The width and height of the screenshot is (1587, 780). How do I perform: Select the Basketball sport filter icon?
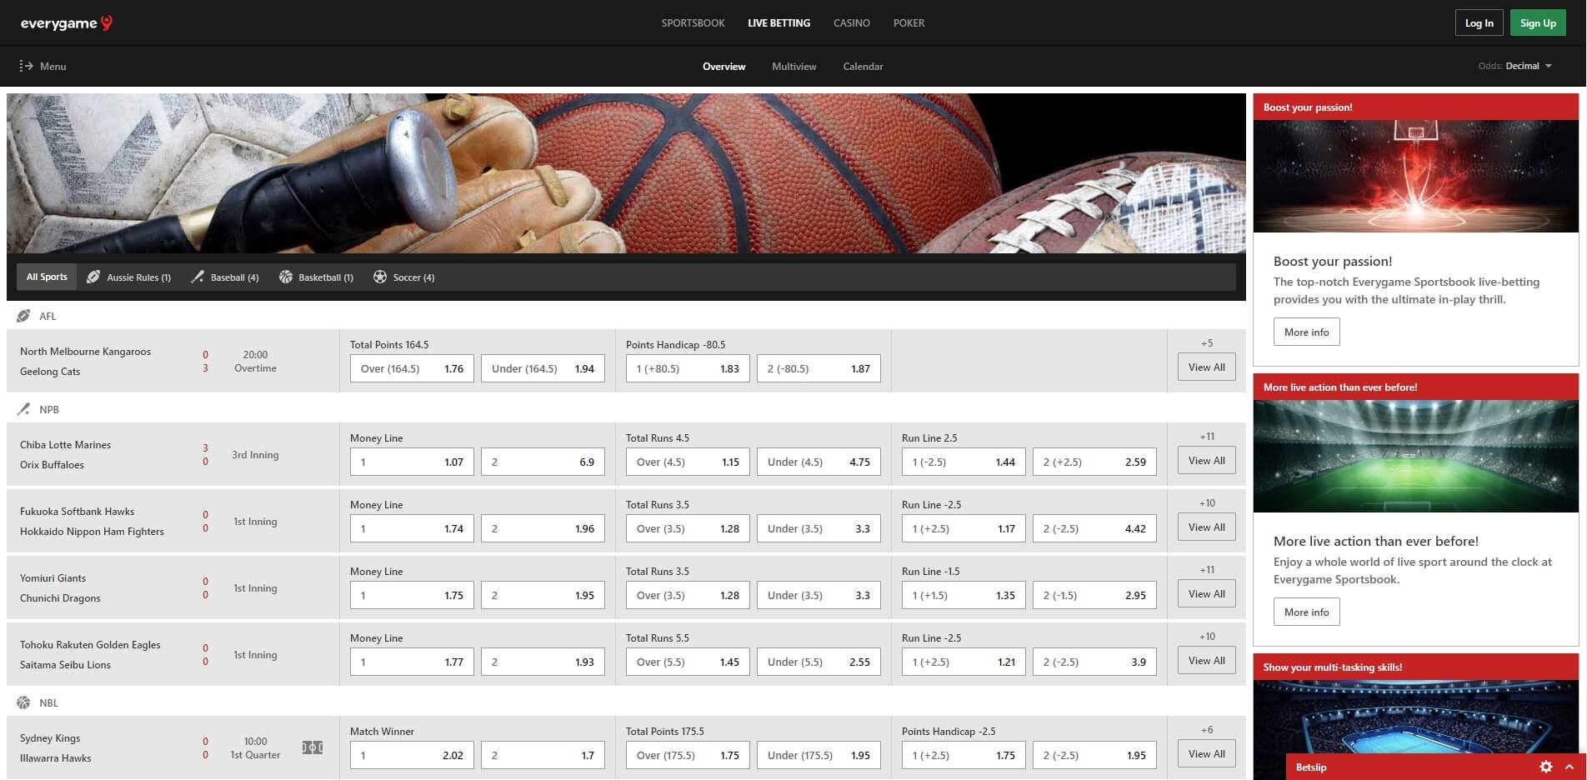click(x=286, y=276)
